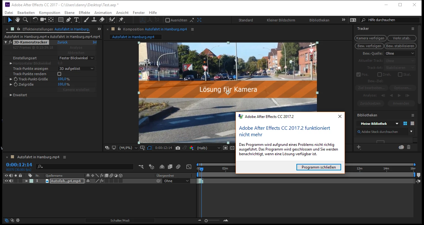Select the Clone Stamp tool
The image size is (424, 225).
click(x=94, y=20)
